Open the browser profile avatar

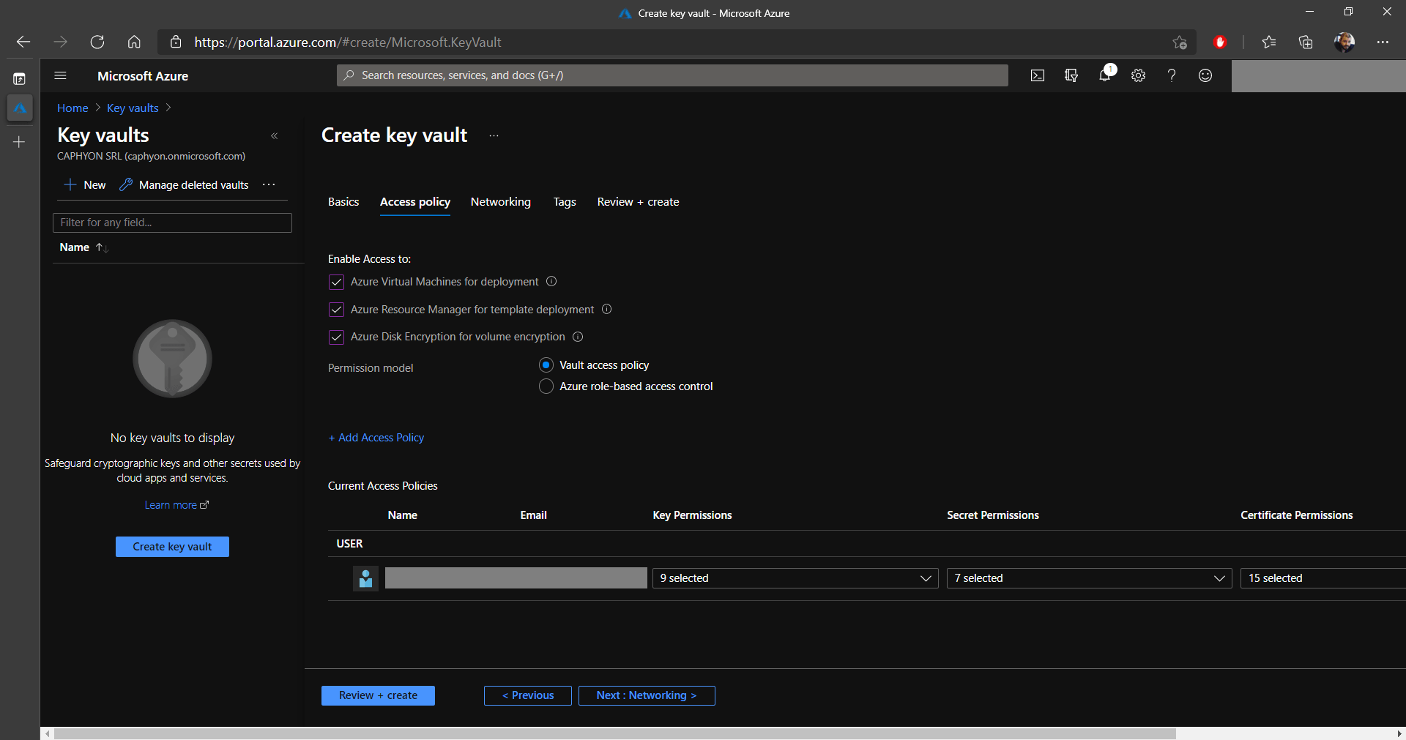point(1344,42)
